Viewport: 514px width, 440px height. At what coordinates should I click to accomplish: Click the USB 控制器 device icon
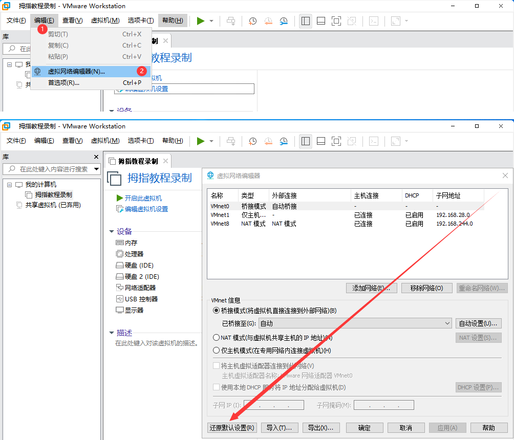[x=120, y=299]
